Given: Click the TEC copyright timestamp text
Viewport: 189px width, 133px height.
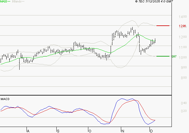Looking at the screenshot, I should pyautogui.click(x=154, y=2).
